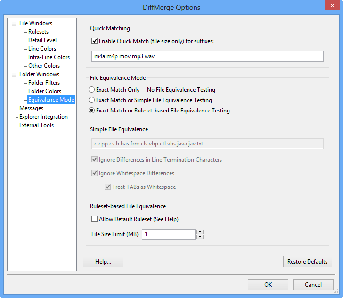Collapse the File Windows tree node
343x298 pixels.
(14, 23)
